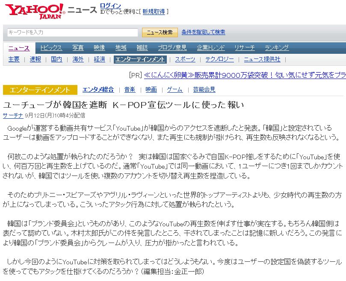Click the editor credit 編集担当:金正一郎
The image size is (346, 281).
[x=172, y=271]
